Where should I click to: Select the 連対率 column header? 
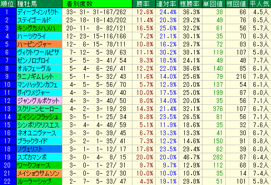pyautogui.click(x=167, y=4)
